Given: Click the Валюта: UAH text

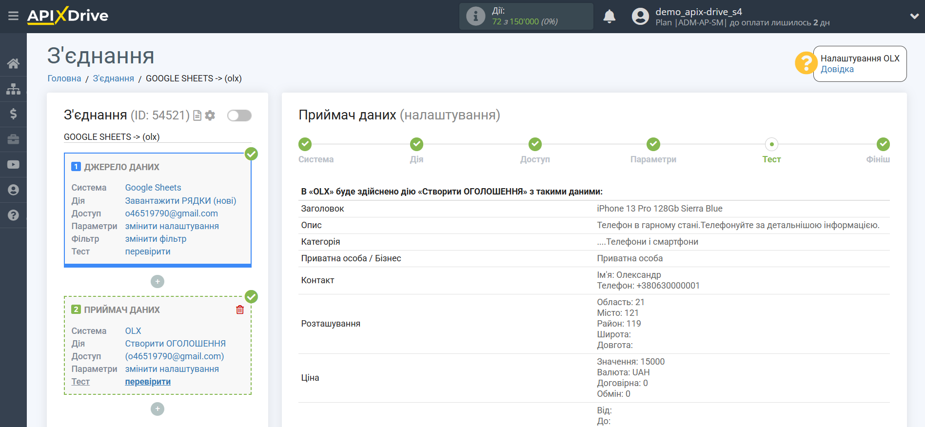Looking at the screenshot, I should click(623, 372).
